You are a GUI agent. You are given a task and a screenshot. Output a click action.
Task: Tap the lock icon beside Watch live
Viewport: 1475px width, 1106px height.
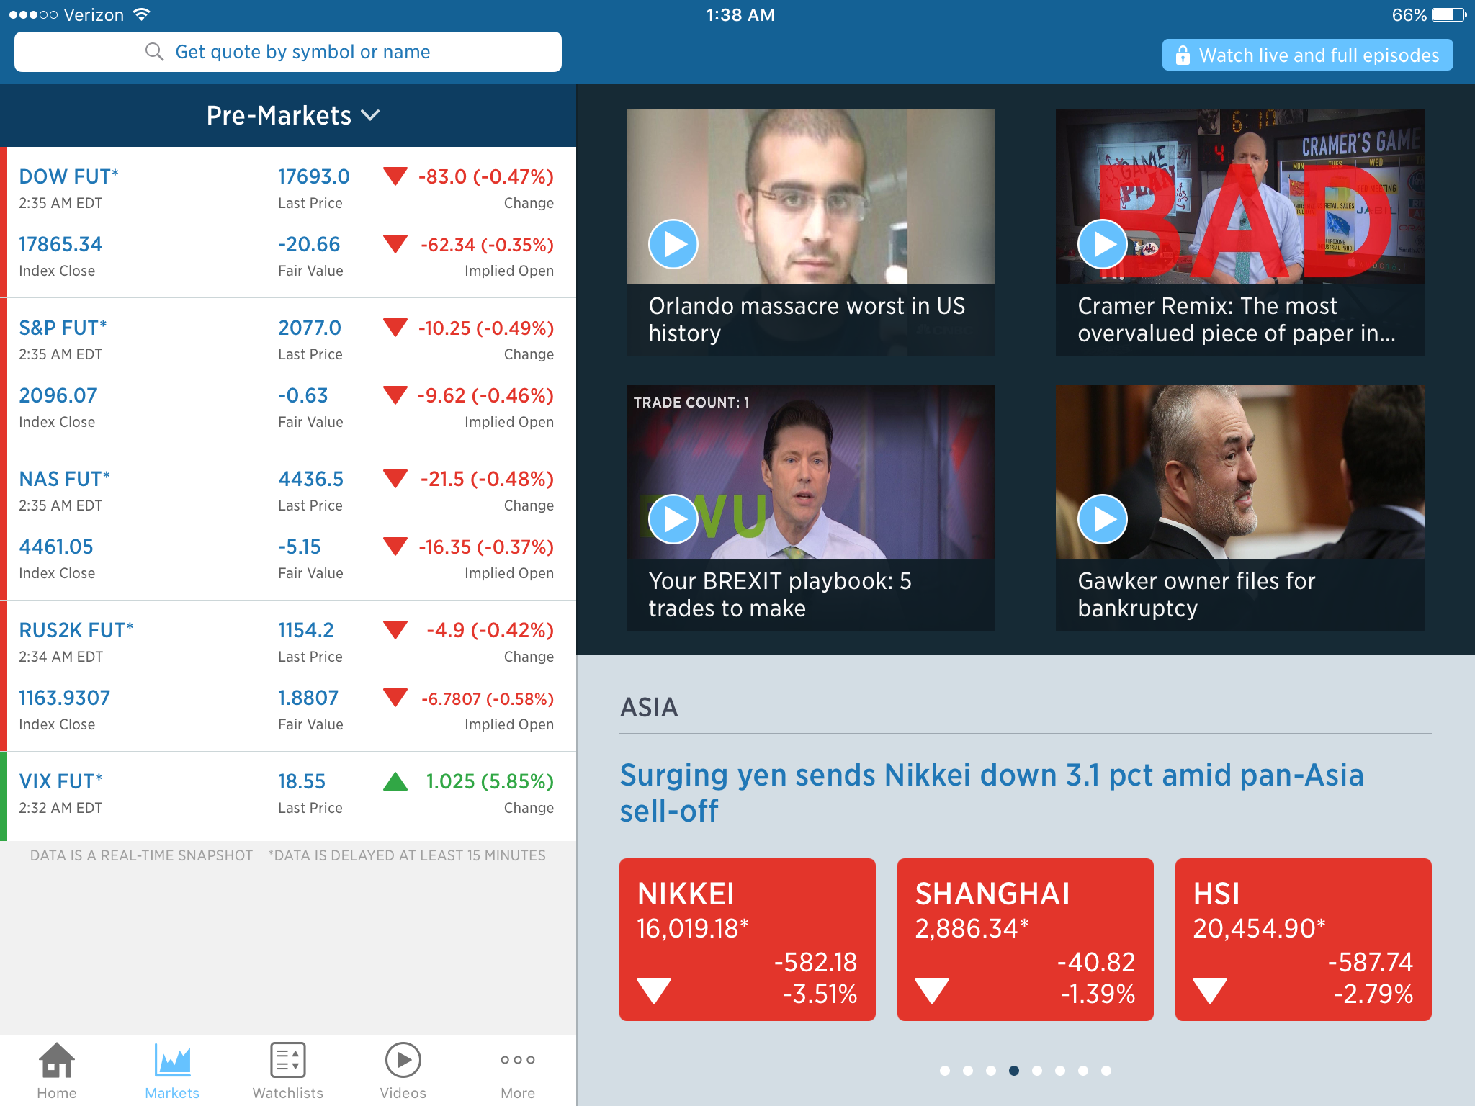click(1183, 55)
